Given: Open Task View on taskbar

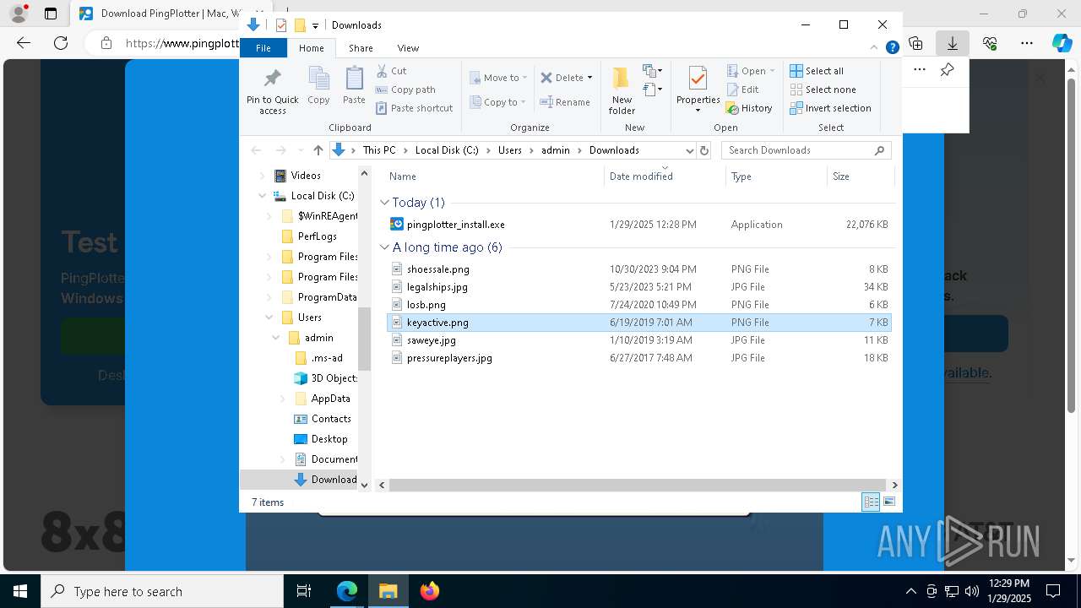Looking at the screenshot, I should (x=304, y=591).
